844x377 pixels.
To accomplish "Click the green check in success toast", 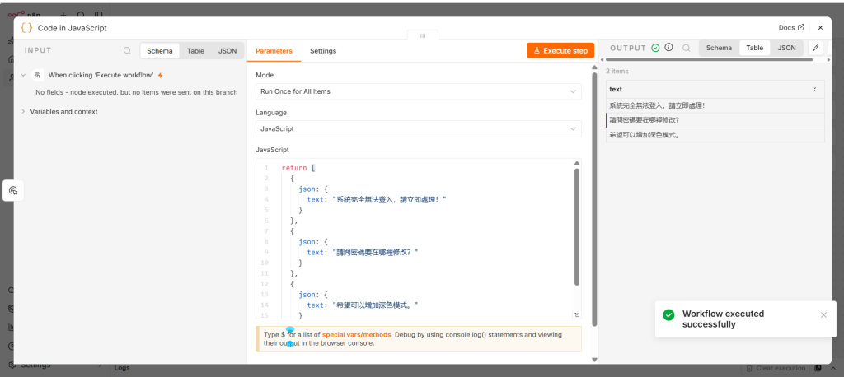I will (668, 315).
